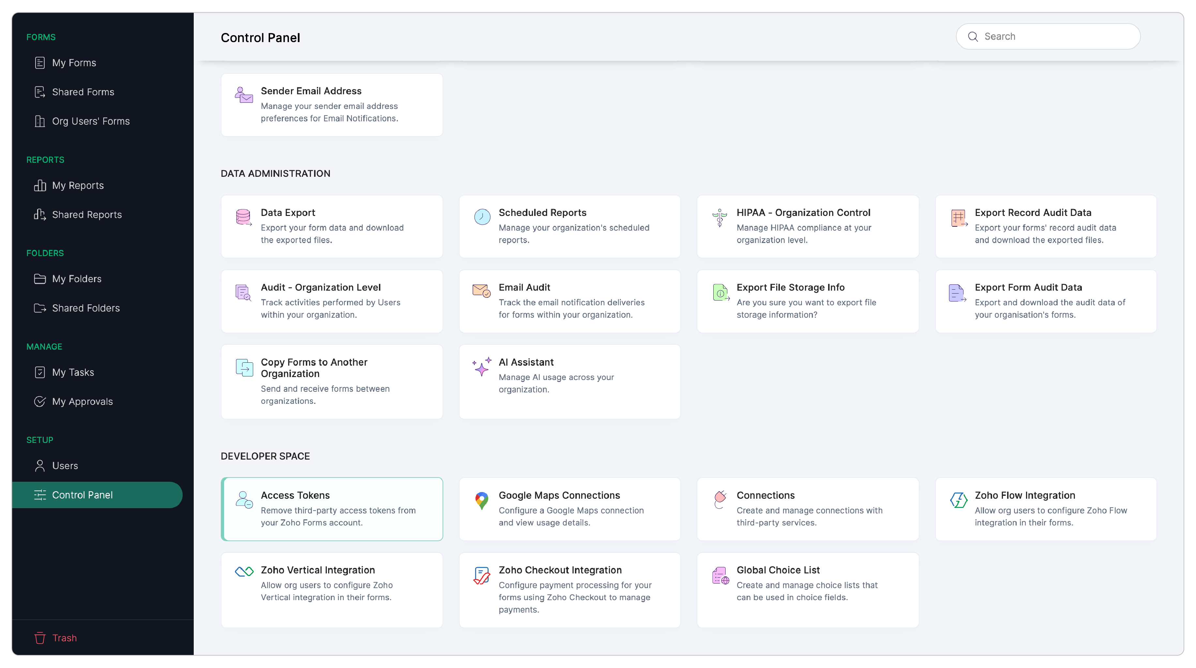Click the search magnifier icon
1196x668 pixels.
click(974, 36)
